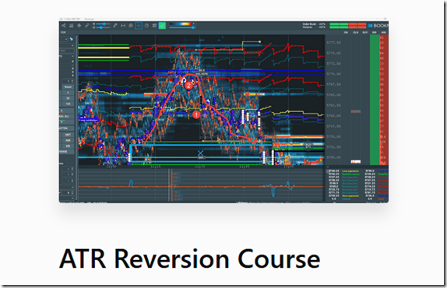Open the chat bubble notes icon
This screenshot has width=447, height=288.
tap(131, 26)
